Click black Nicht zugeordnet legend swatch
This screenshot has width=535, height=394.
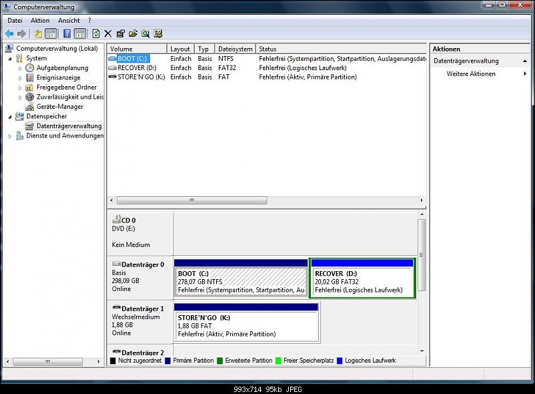click(x=113, y=361)
